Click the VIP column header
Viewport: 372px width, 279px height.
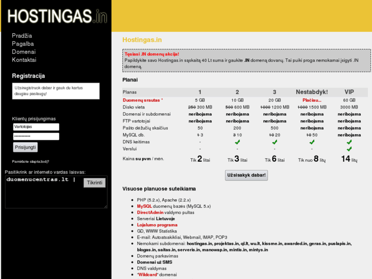coord(349,92)
